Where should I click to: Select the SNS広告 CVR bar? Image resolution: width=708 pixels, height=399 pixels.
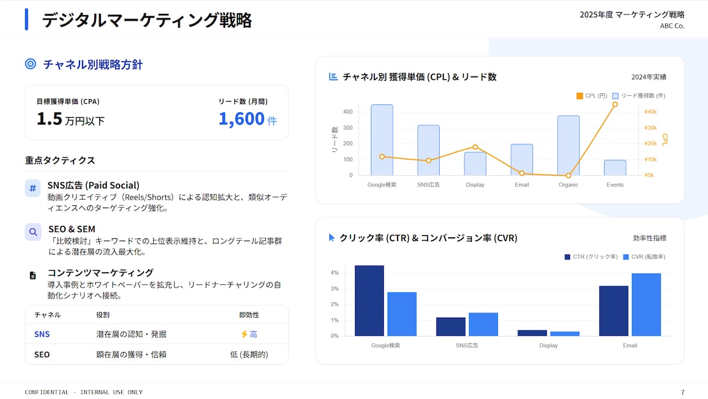point(483,324)
